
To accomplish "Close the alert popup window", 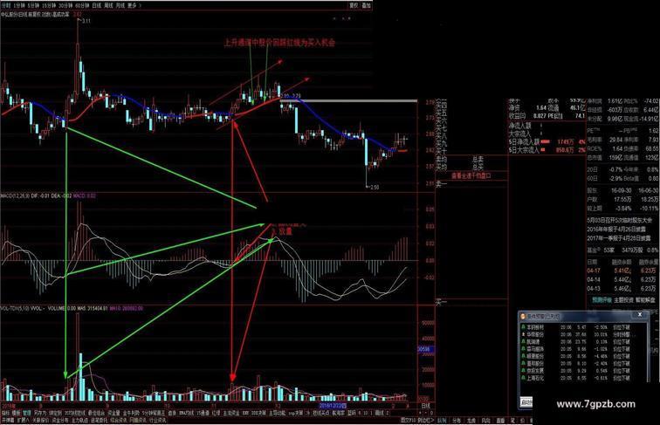I will tap(640, 314).
